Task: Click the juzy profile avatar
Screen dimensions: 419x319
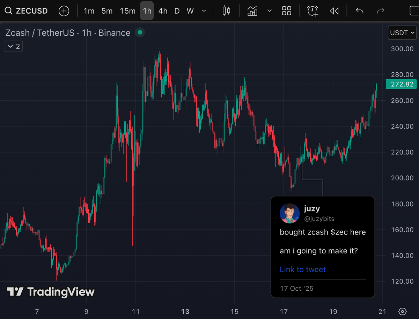Action: pos(289,213)
